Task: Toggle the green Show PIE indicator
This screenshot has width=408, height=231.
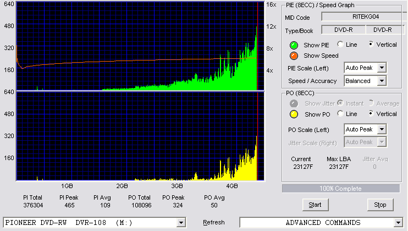Action: pos(294,45)
